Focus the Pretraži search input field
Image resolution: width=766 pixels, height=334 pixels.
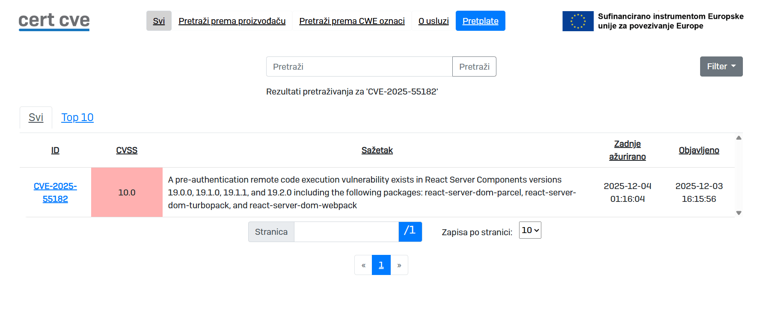click(359, 67)
